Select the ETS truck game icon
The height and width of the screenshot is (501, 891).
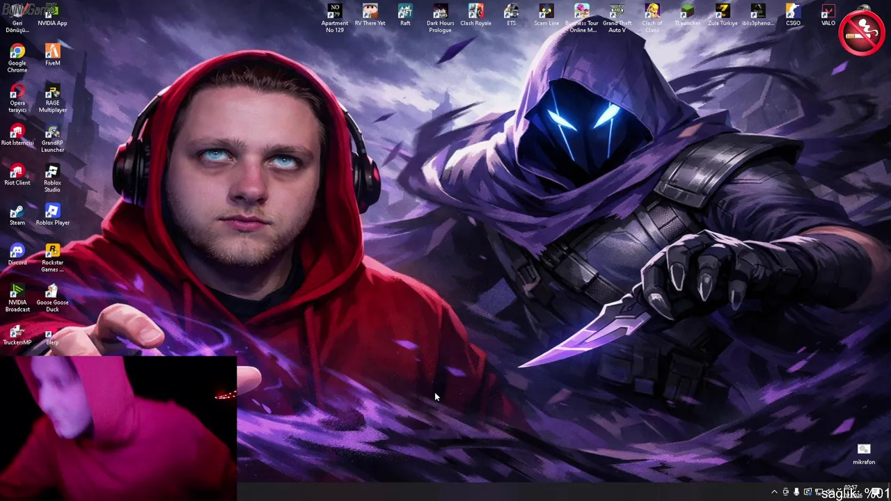click(511, 15)
